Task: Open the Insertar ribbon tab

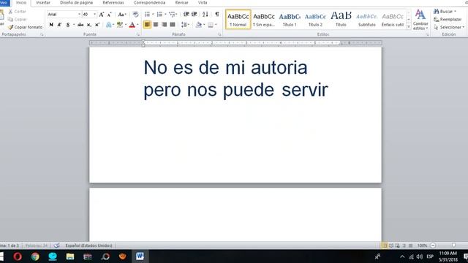Action: point(43,2)
